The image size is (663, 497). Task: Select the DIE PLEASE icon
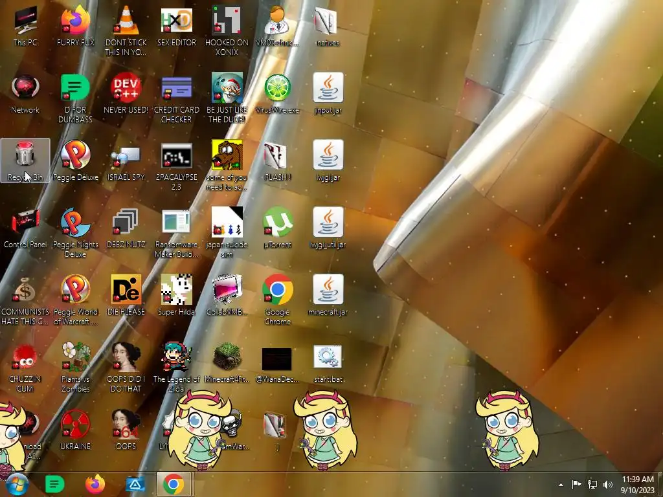(126, 295)
